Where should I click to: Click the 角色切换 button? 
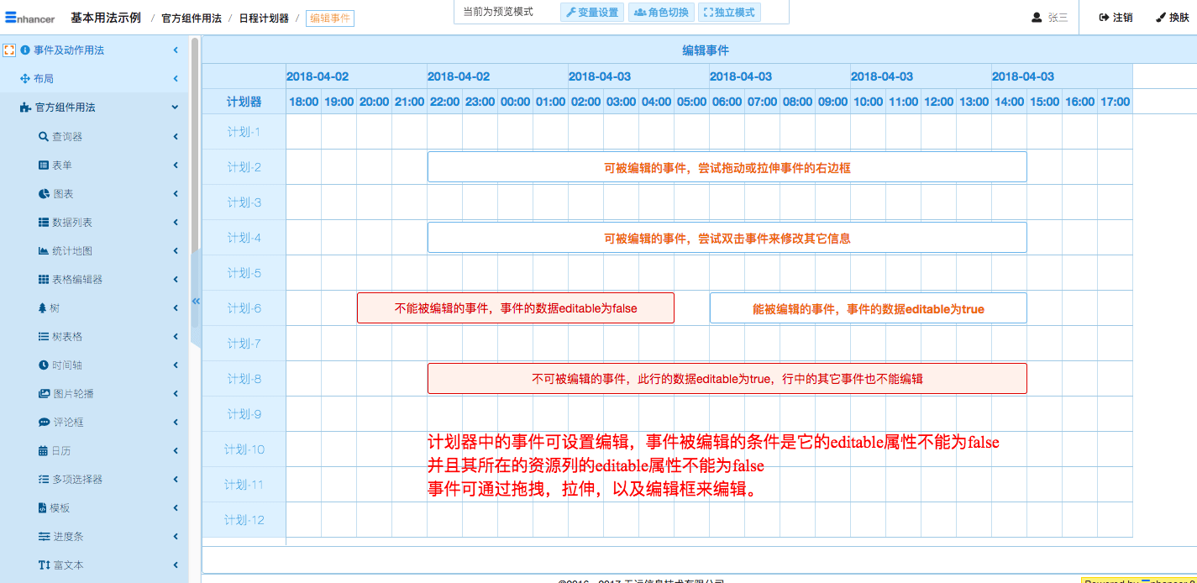(x=661, y=13)
